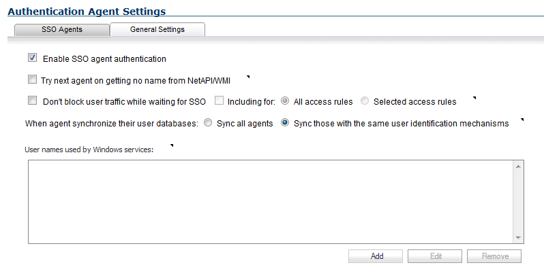Click scroll down arrow in user names list
The image size is (544, 280).
pyautogui.click(x=518, y=237)
